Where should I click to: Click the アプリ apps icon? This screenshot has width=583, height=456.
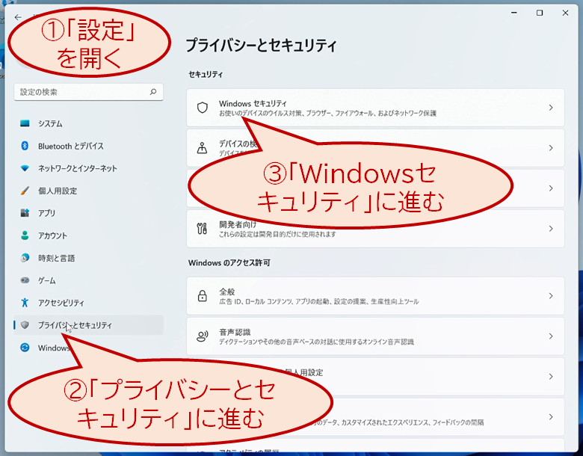25,213
